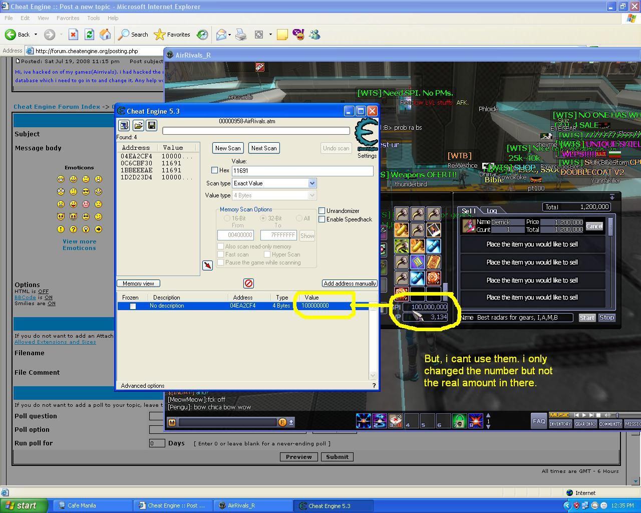Click the yellow note icon in IE toolbar

282,35
